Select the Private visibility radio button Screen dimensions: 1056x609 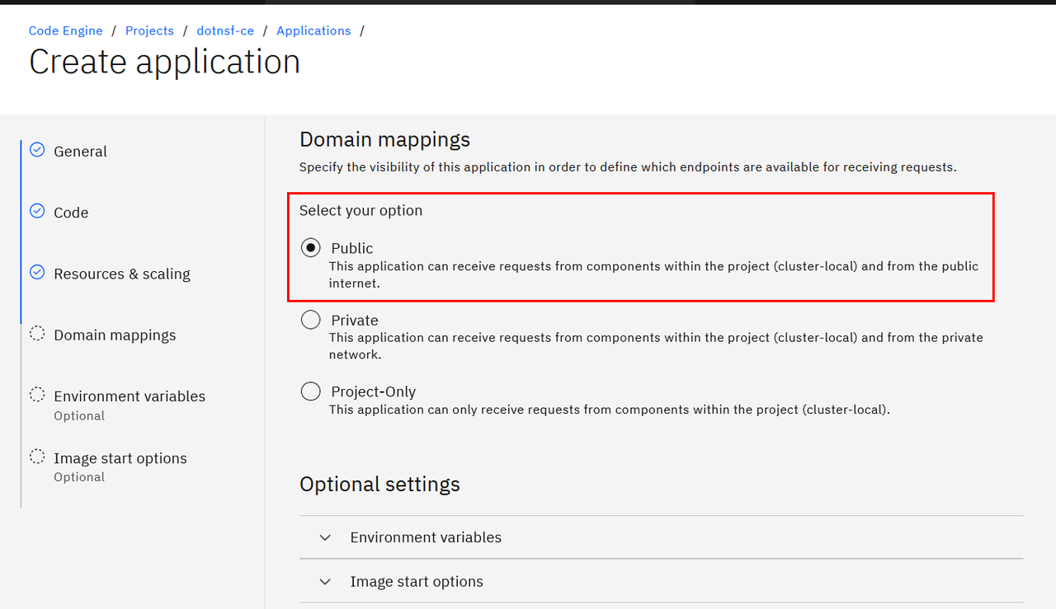pyautogui.click(x=311, y=320)
